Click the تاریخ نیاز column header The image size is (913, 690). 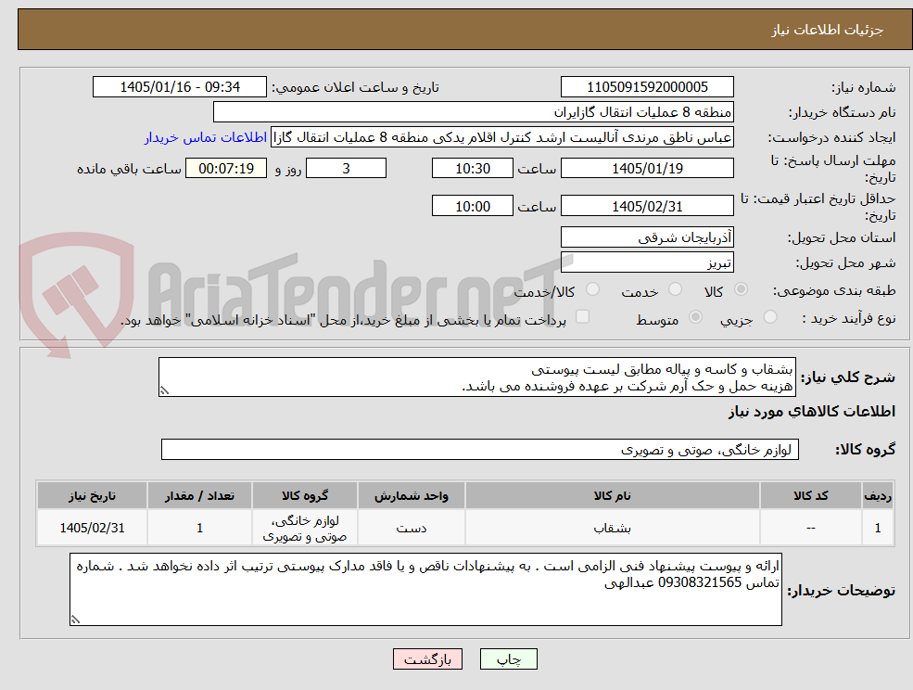(92, 495)
